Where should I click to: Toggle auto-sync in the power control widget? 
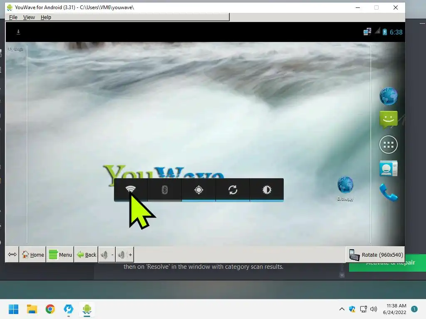click(233, 189)
